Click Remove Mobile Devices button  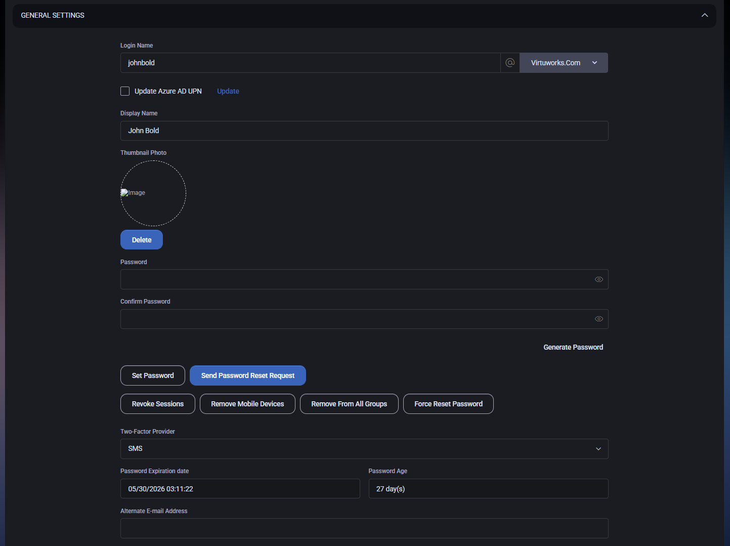(x=247, y=404)
